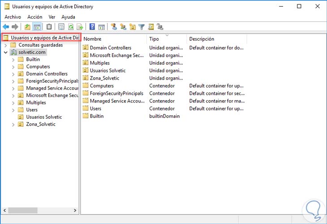327x224 pixels.
Task: Open the Acción menu
Action: point(35,17)
